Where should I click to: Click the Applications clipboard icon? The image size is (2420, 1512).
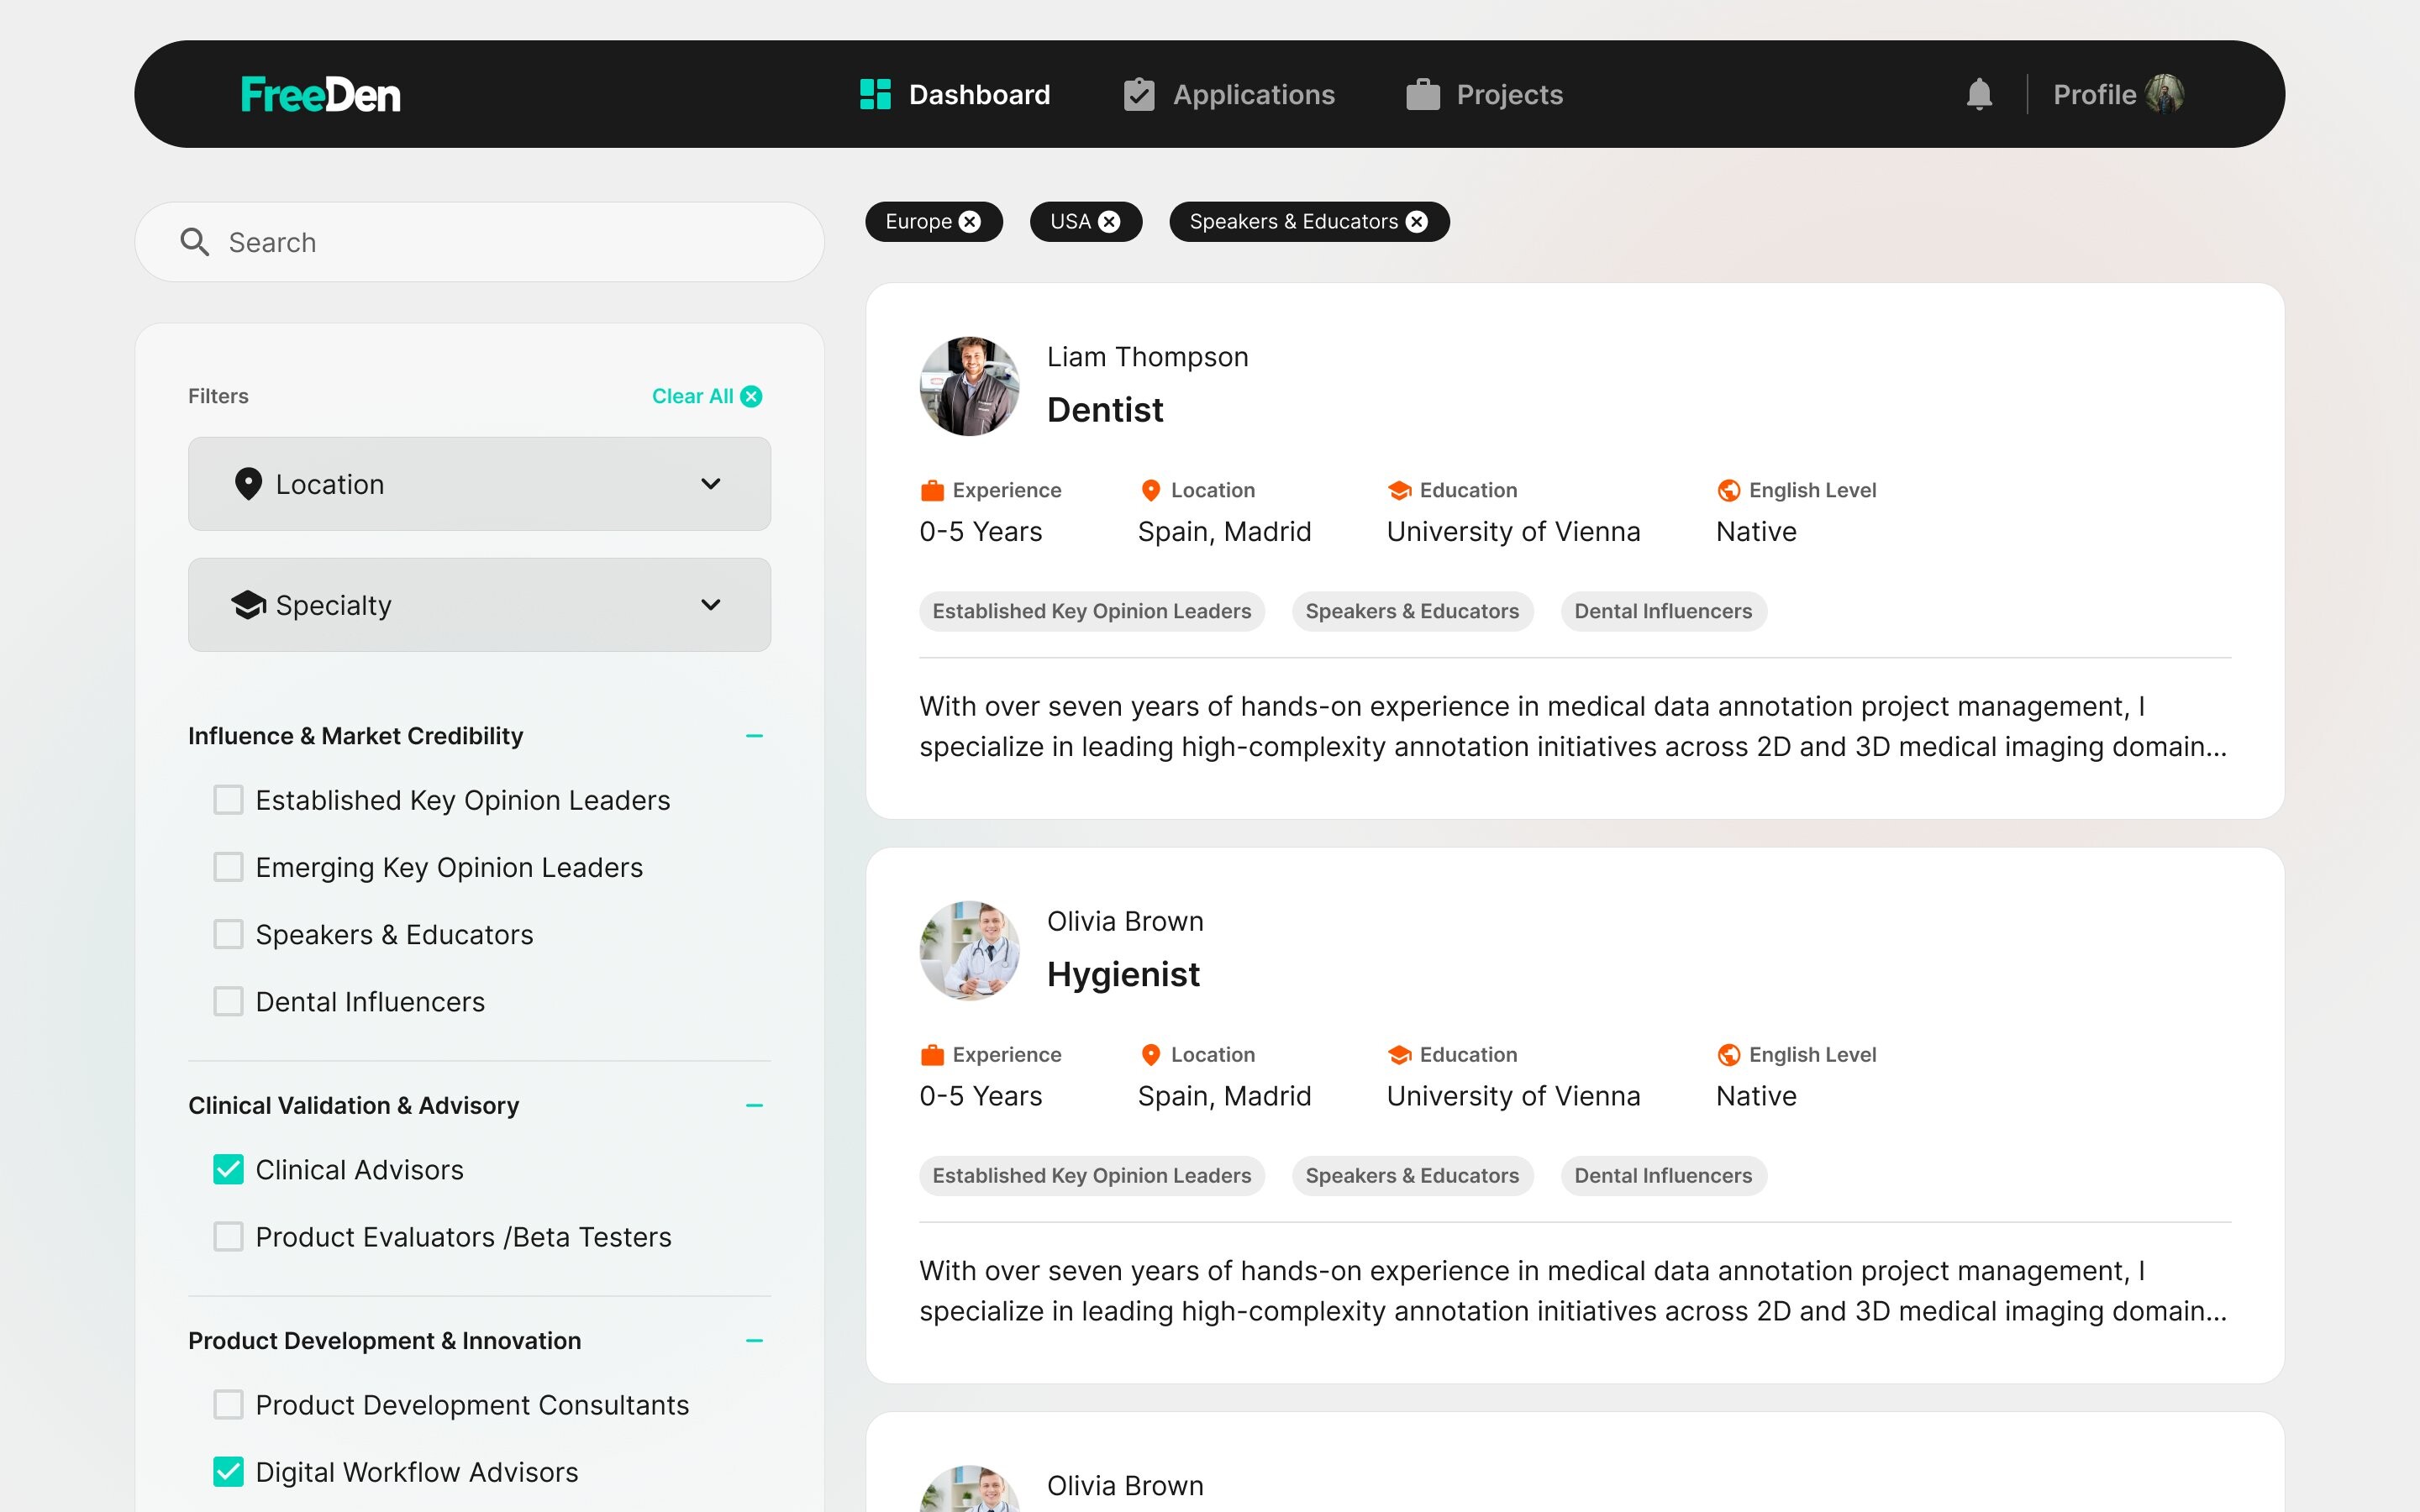(x=1139, y=94)
